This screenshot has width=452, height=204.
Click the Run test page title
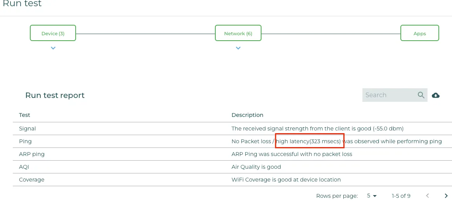22,3
